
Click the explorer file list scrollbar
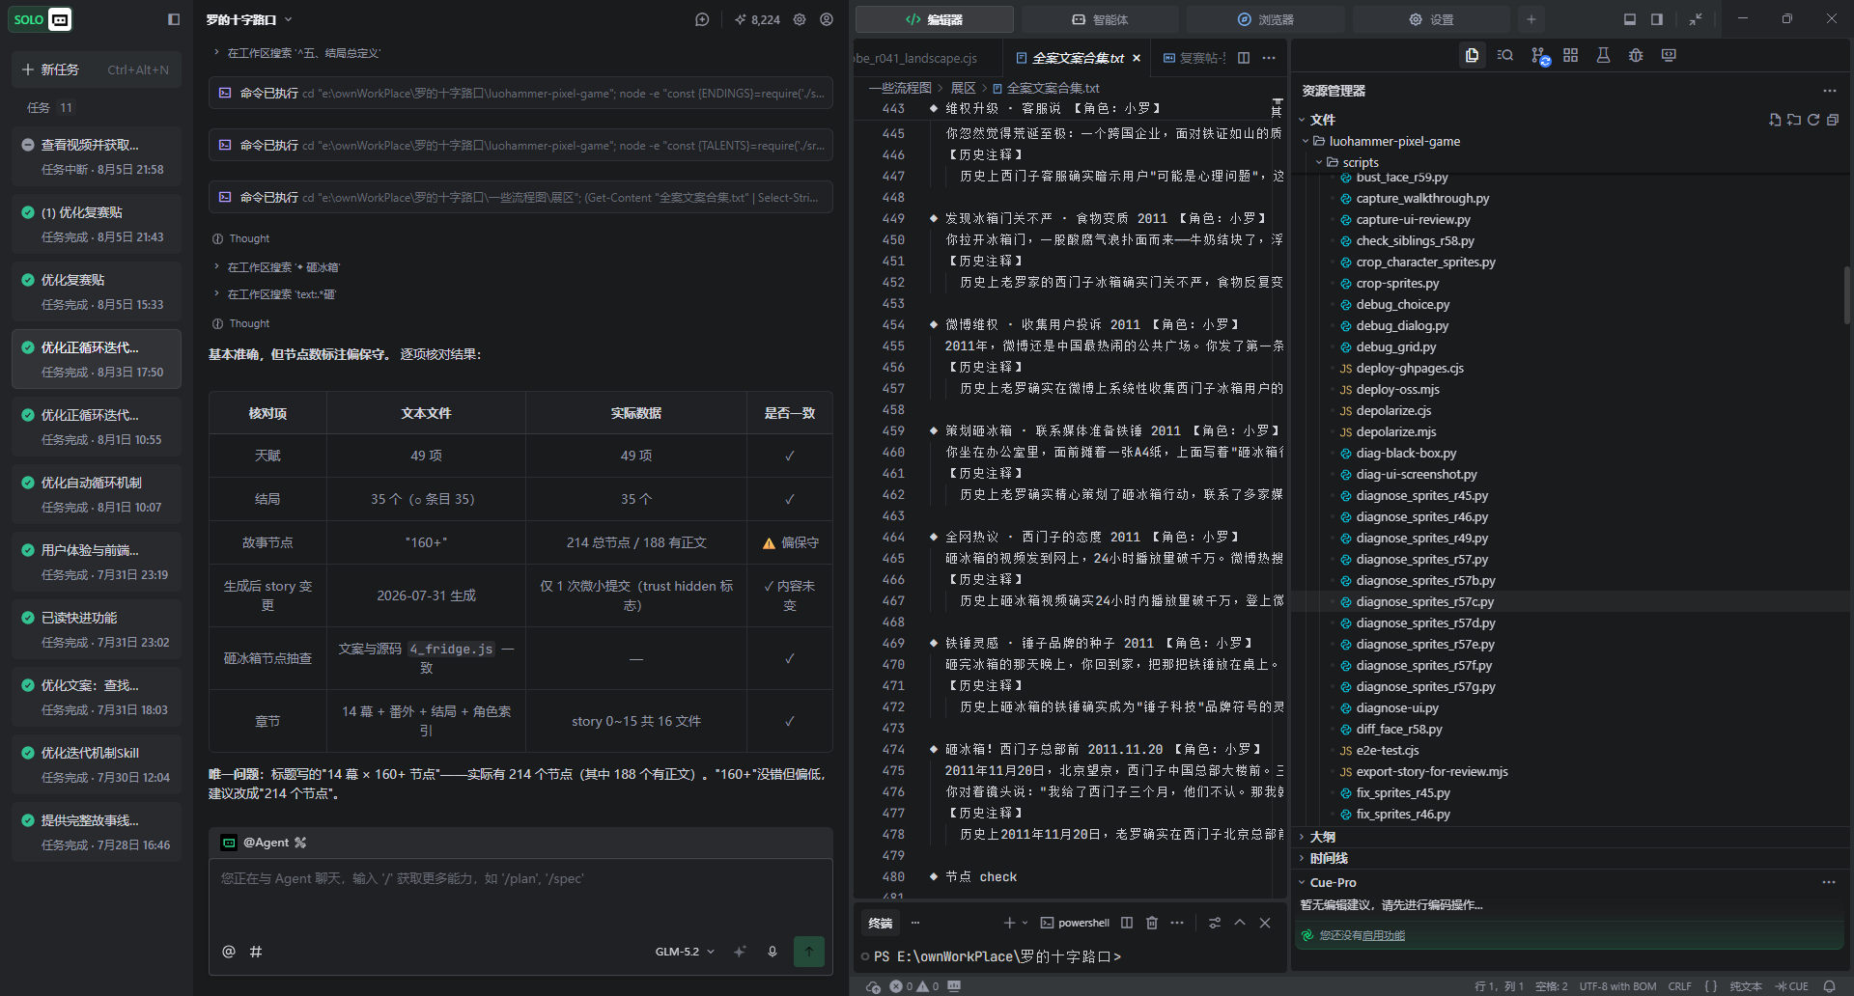tap(1847, 294)
